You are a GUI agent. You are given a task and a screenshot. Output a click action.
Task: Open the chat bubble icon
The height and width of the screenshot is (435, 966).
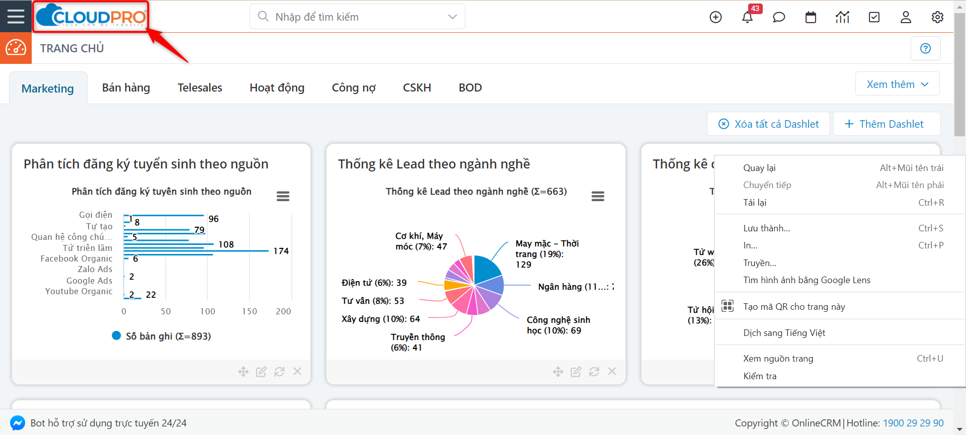(x=779, y=17)
